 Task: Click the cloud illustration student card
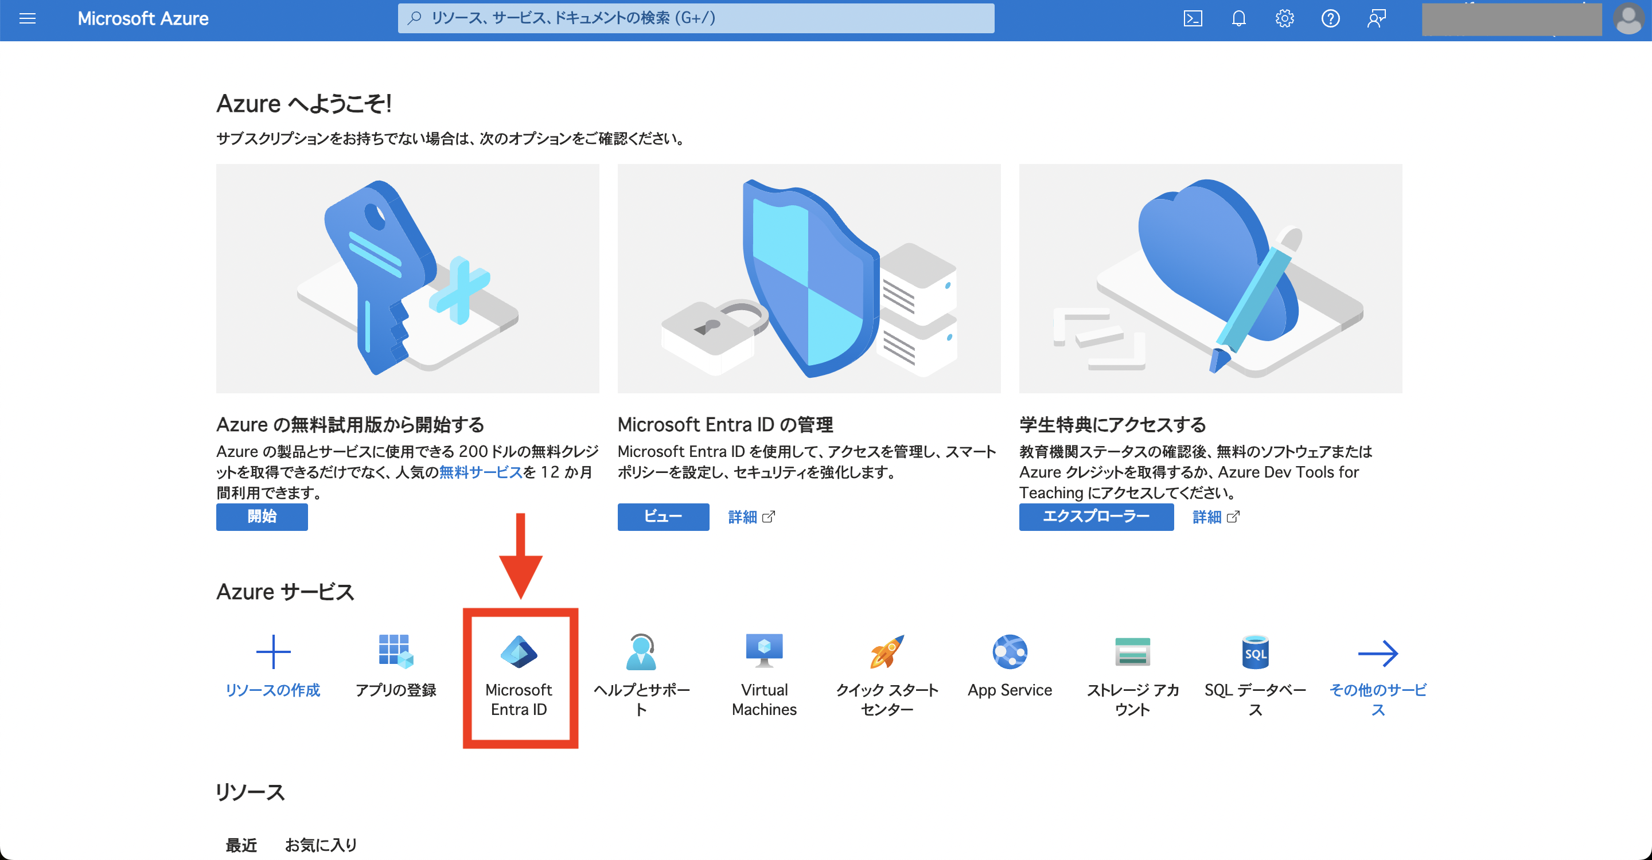pos(1210,278)
